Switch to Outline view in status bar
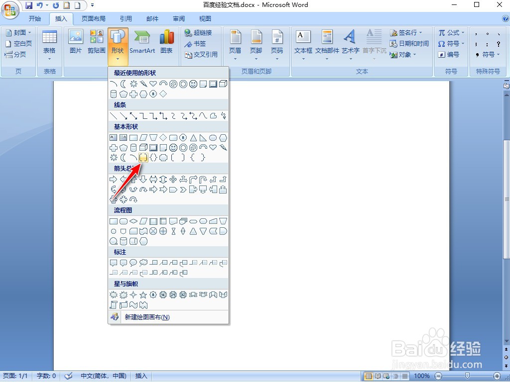 click(x=396, y=376)
